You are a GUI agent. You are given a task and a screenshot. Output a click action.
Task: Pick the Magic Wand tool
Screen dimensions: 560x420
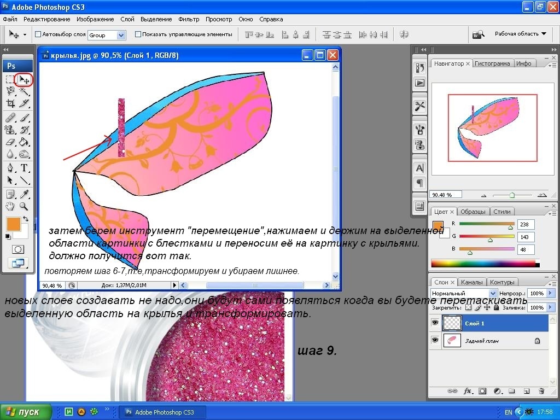pyautogui.click(x=24, y=92)
